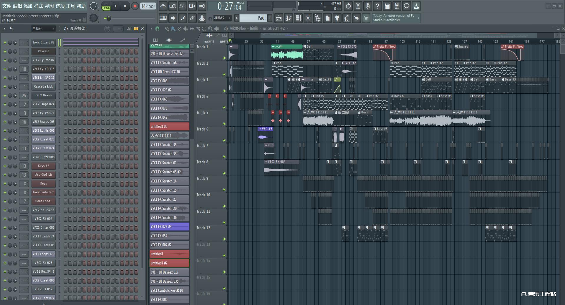Screen dimensions: 565x305
Task: Open project info speech bubble icon
Action: pos(406,6)
